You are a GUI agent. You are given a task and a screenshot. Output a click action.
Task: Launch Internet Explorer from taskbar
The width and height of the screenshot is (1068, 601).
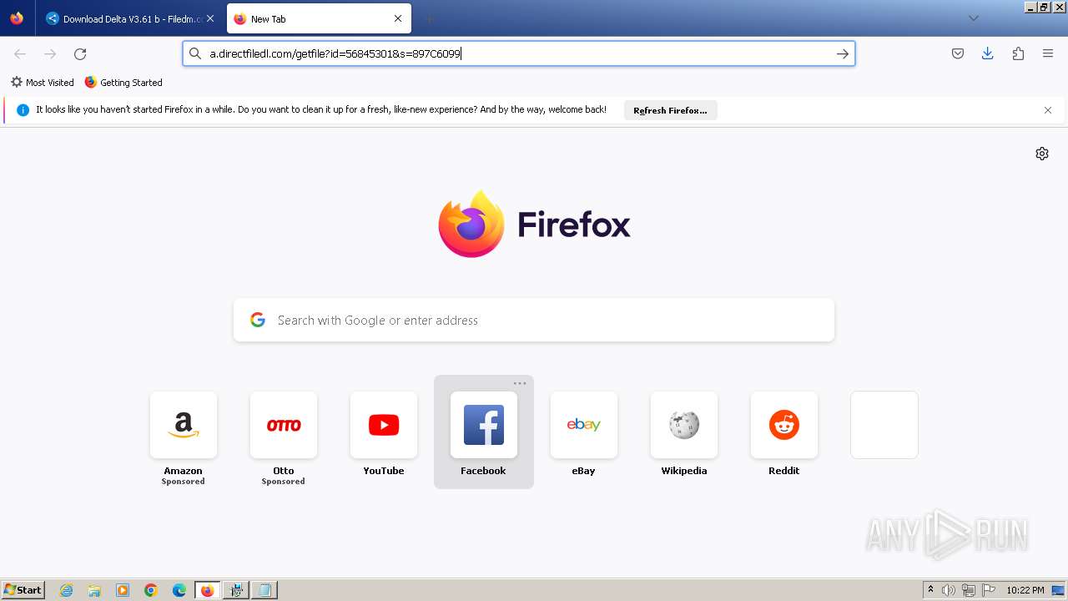click(67, 590)
